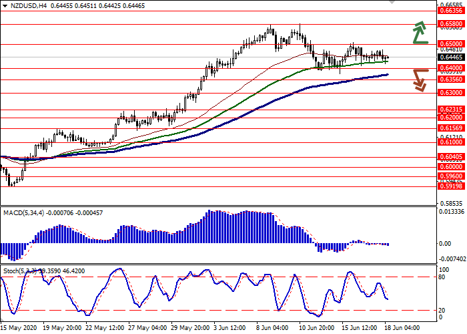Click the 15 May 2020 date label
Viewport: 467px width, 334px height.
(17, 328)
